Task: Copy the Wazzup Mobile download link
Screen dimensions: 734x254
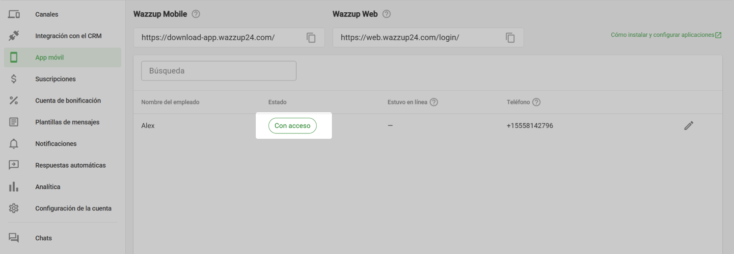Action: click(x=311, y=38)
